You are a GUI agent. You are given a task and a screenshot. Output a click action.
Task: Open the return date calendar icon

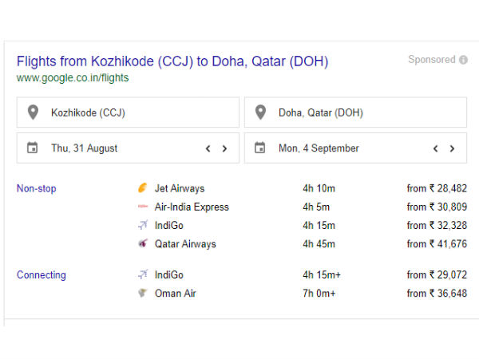pos(260,148)
